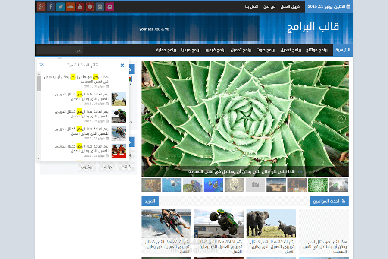Viewport: 388px width, 259px height.
Task: Click the احدث المواضيع section header
Action: tap(329, 201)
